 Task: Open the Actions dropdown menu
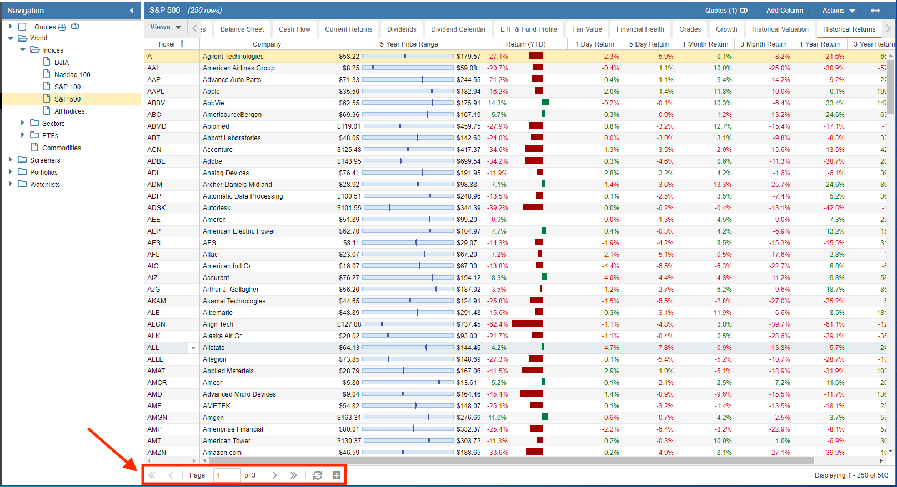[839, 11]
